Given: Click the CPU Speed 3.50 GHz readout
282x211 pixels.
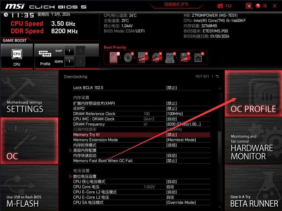Looking at the screenshot, I should click(43, 24).
